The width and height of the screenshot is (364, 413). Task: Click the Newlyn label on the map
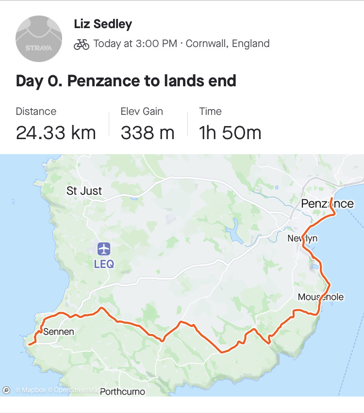click(302, 238)
